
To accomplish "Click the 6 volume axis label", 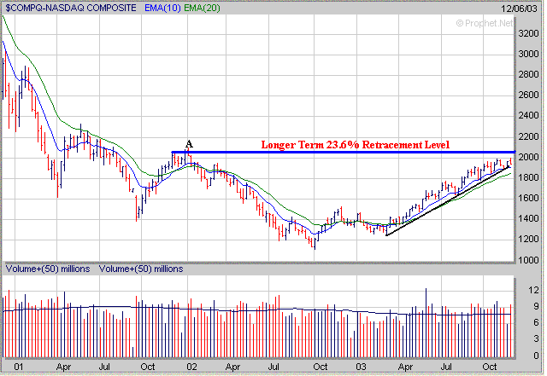I will click(x=536, y=323).
